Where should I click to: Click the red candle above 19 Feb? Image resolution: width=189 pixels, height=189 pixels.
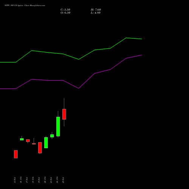tap(40, 148)
